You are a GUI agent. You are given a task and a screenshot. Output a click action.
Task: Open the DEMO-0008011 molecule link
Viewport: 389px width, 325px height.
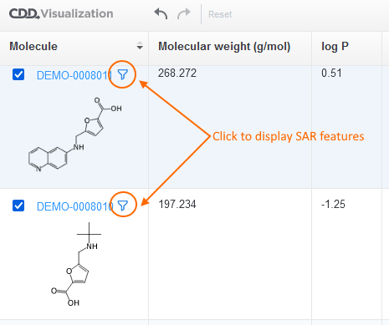click(x=74, y=75)
